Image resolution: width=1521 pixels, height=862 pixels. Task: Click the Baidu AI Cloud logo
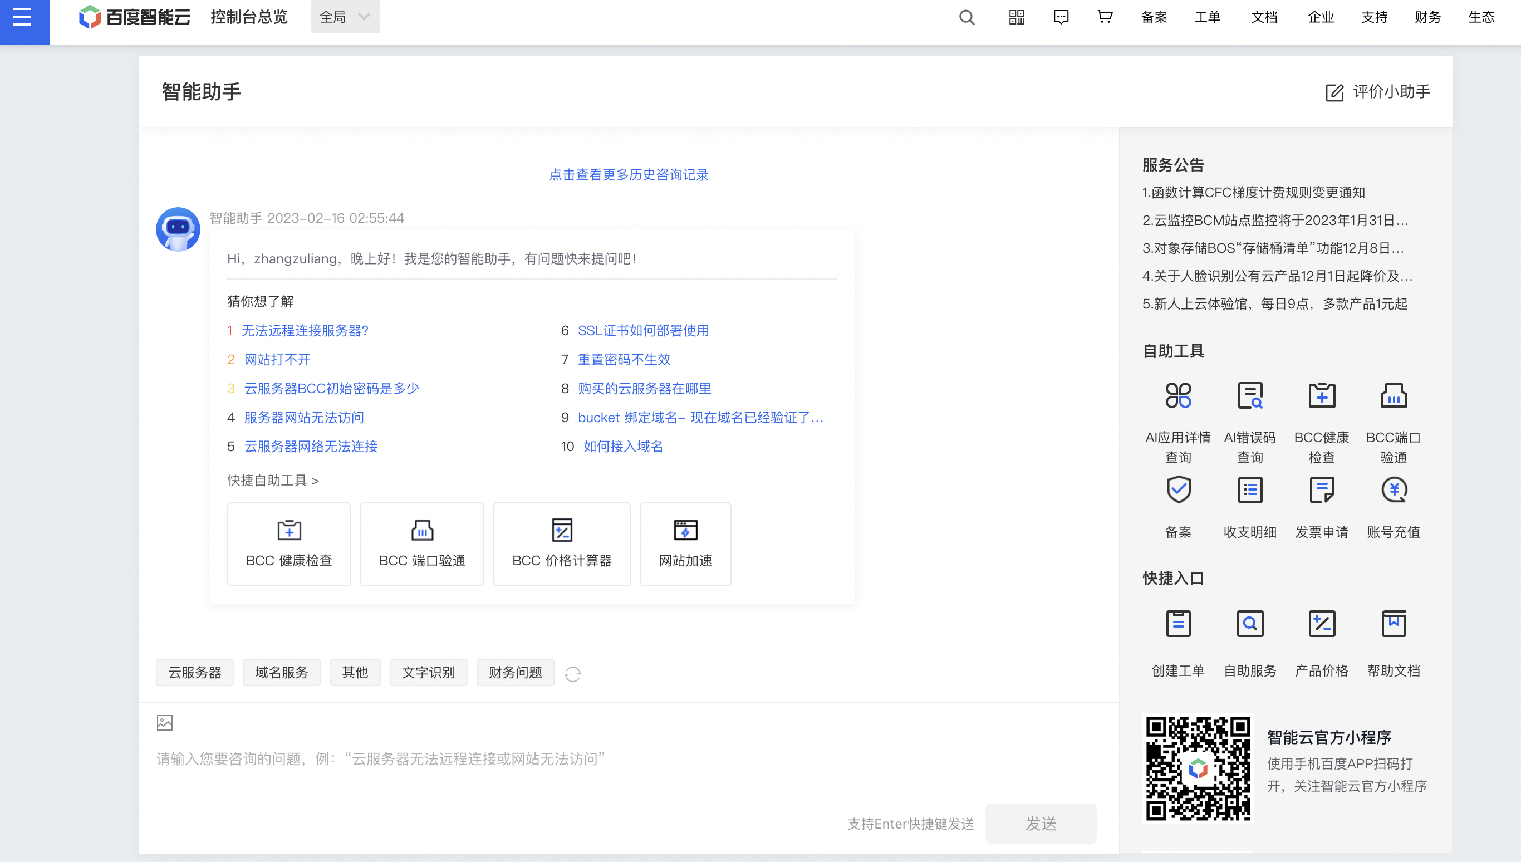pyautogui.click(x=135, y=17)
